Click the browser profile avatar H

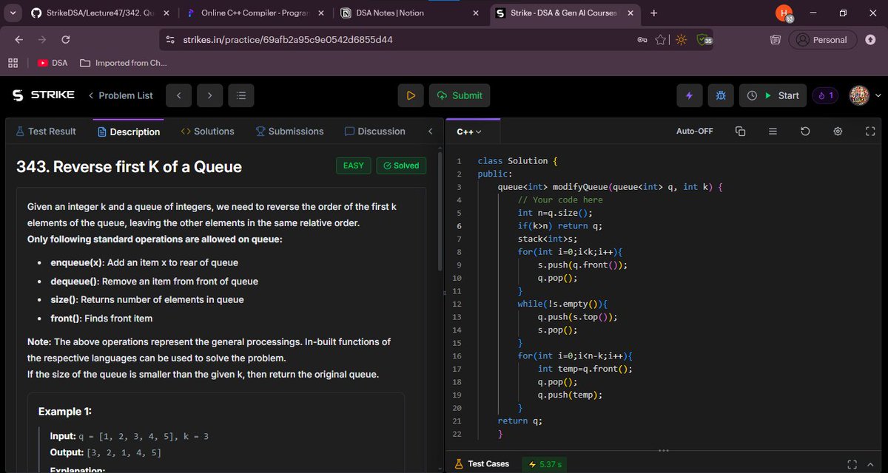784,13
